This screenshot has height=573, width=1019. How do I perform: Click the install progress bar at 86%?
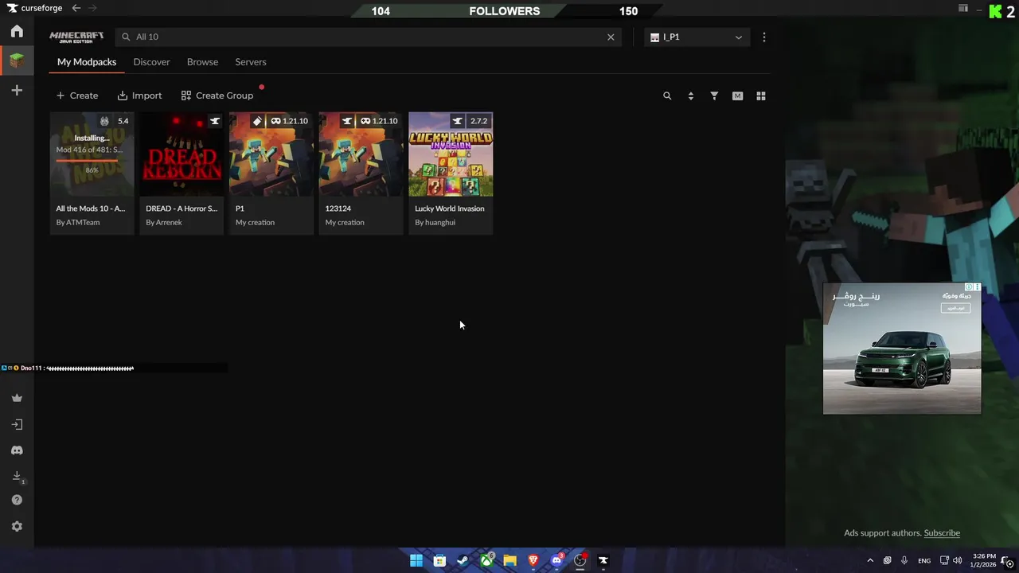click(x=87, y=161)
